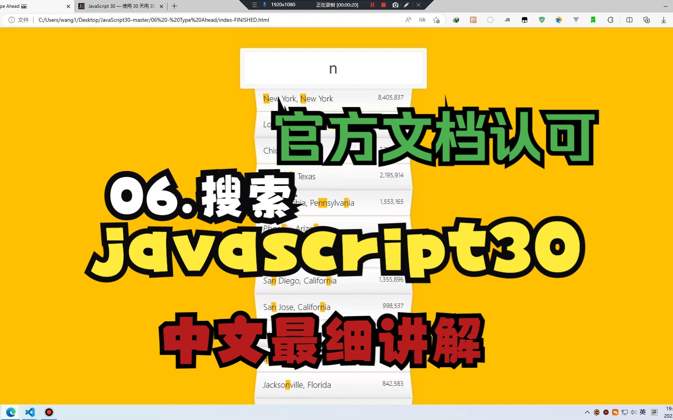Click the green bookmark extension icon
The height and width of the screenshot is (420, 673).
click(x=593, y=20)
